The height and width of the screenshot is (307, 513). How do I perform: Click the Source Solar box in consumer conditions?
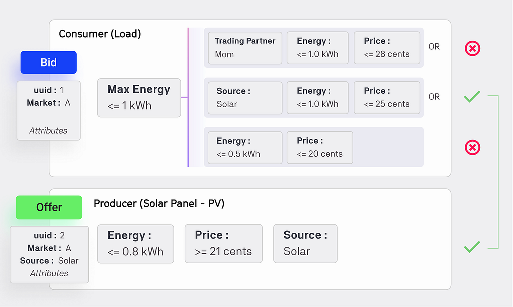(x=245, y=98)
